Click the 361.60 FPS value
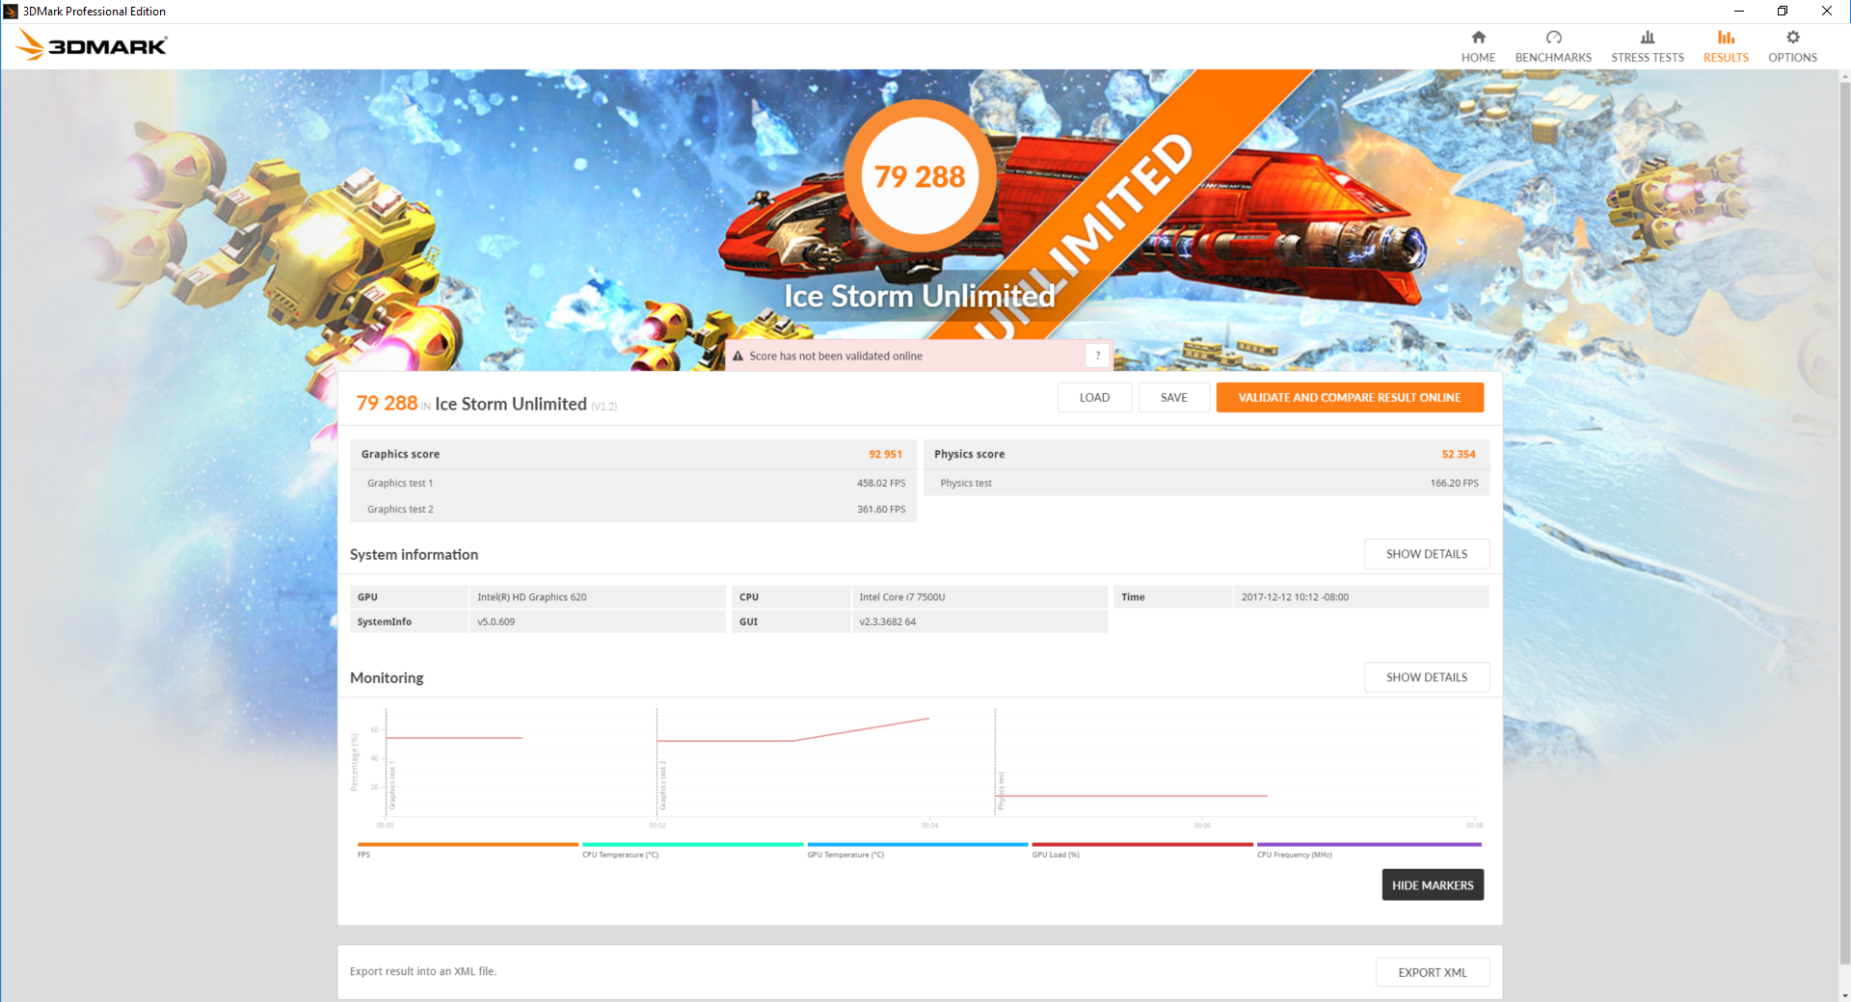Screen dimensions: 1851x1002 click(x=881, y=509)
